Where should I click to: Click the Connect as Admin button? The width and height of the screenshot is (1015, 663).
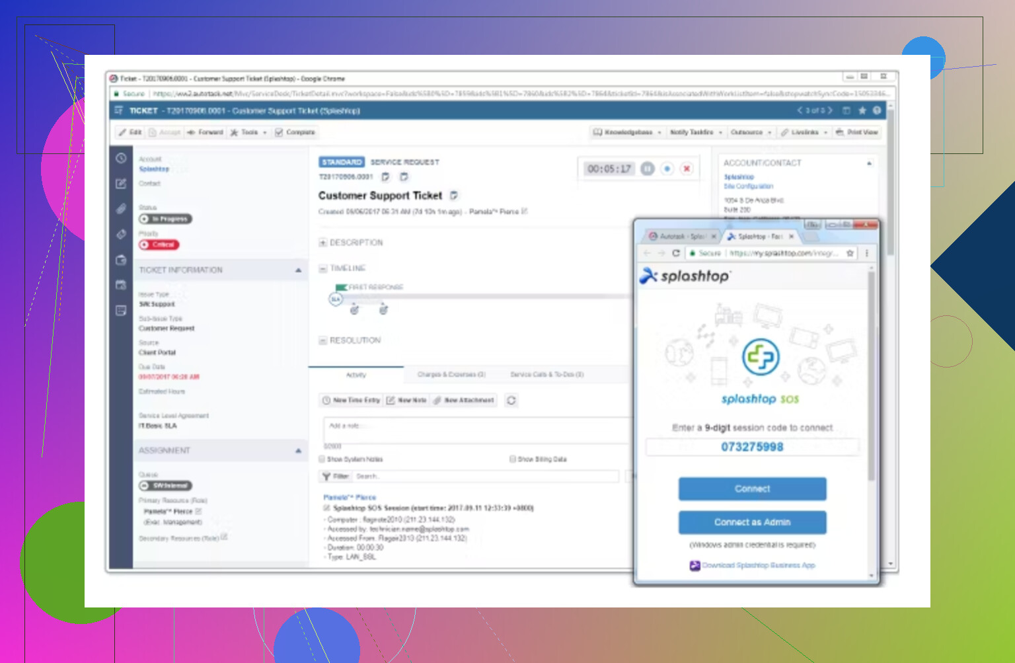pos(753,522)
